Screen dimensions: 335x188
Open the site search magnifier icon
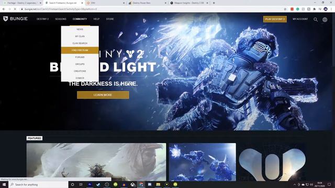[315, 19]
